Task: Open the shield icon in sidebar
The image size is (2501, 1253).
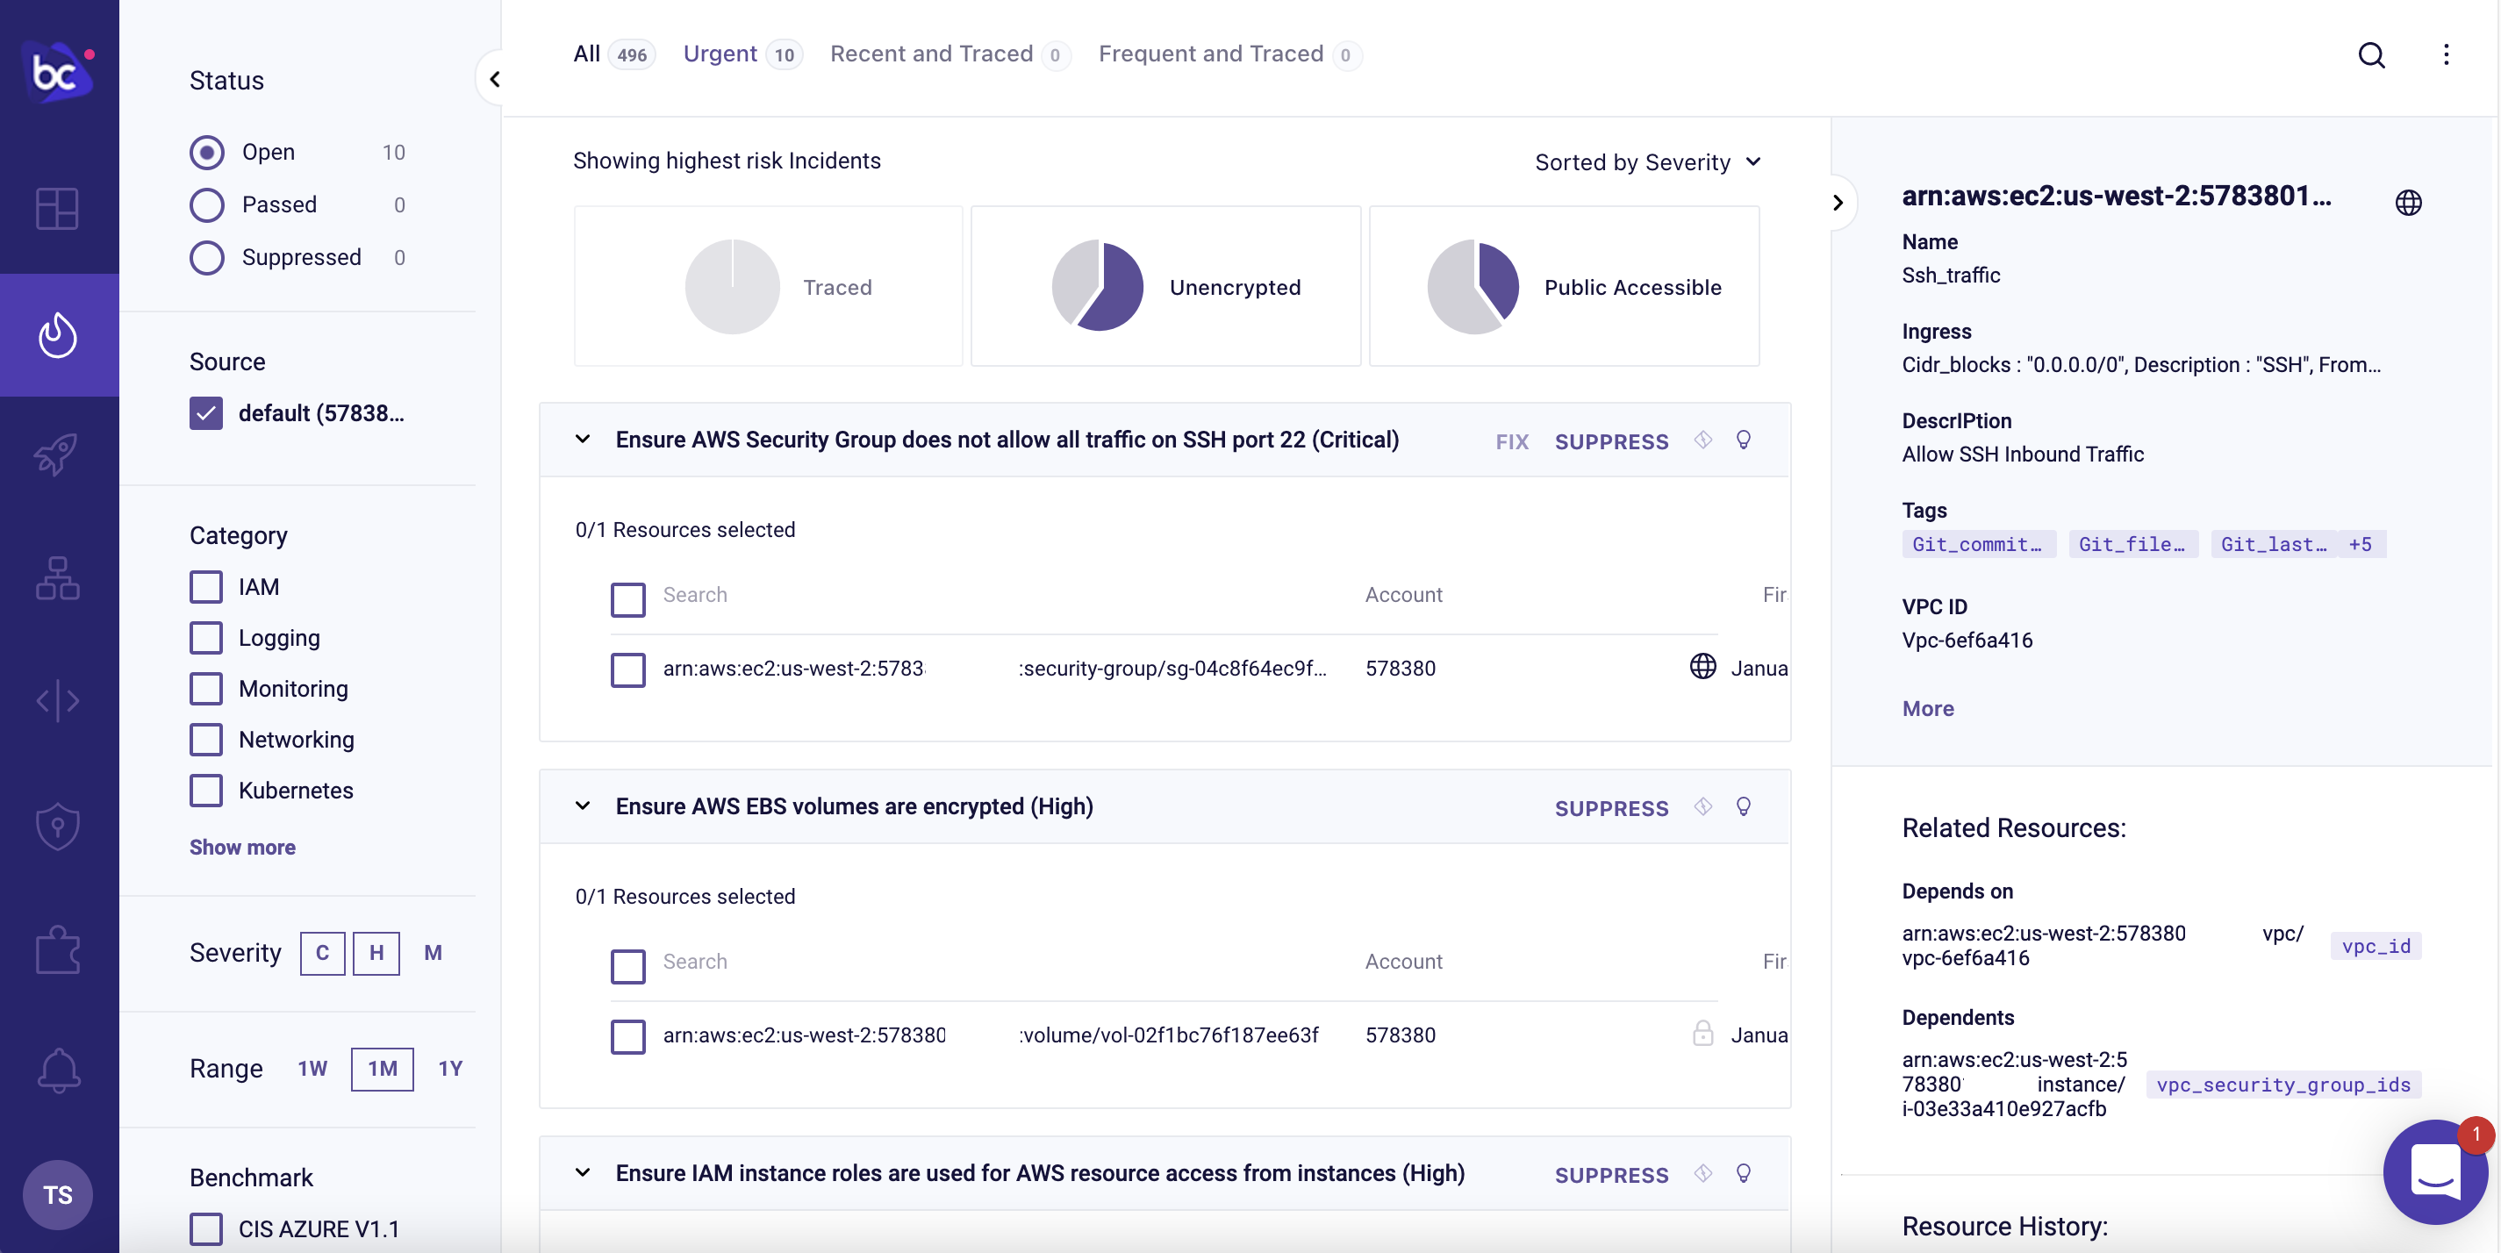Action: pos(57,826)
